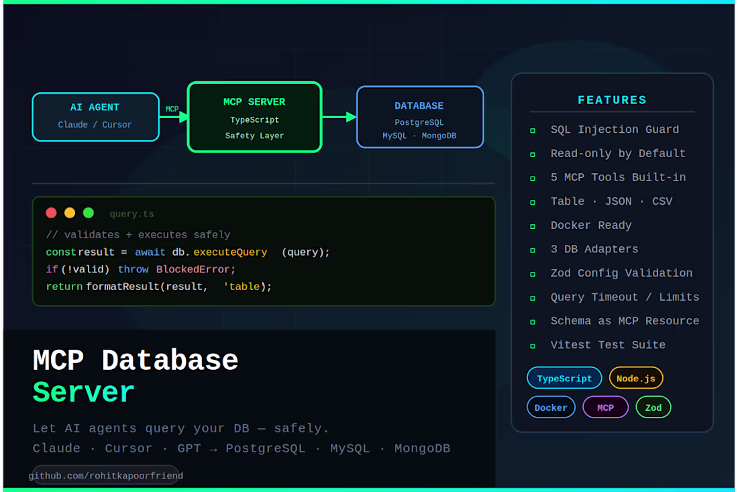Click the BlockedError text in code
Screen dimensions: 738x492
193,269
